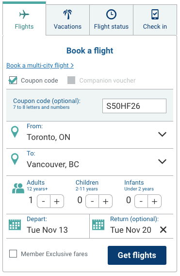Open the Depart calendar icon

pos(15,224)
